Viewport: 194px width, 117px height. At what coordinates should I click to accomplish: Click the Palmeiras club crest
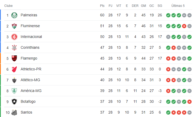pos(14,15)
